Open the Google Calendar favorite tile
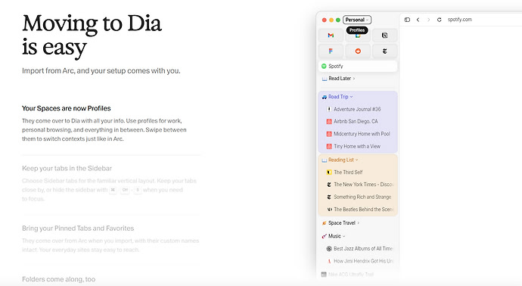Viewport: 522px width, 286px height. point(358,36)
